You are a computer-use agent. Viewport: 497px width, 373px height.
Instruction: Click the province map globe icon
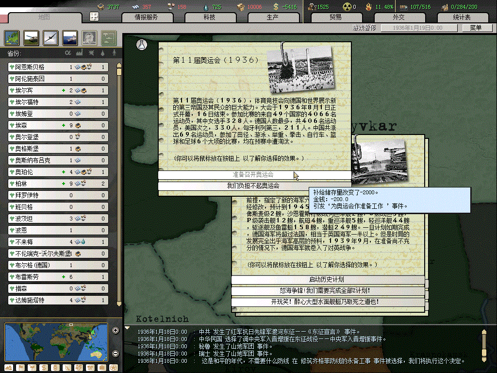tap(12, 37)
